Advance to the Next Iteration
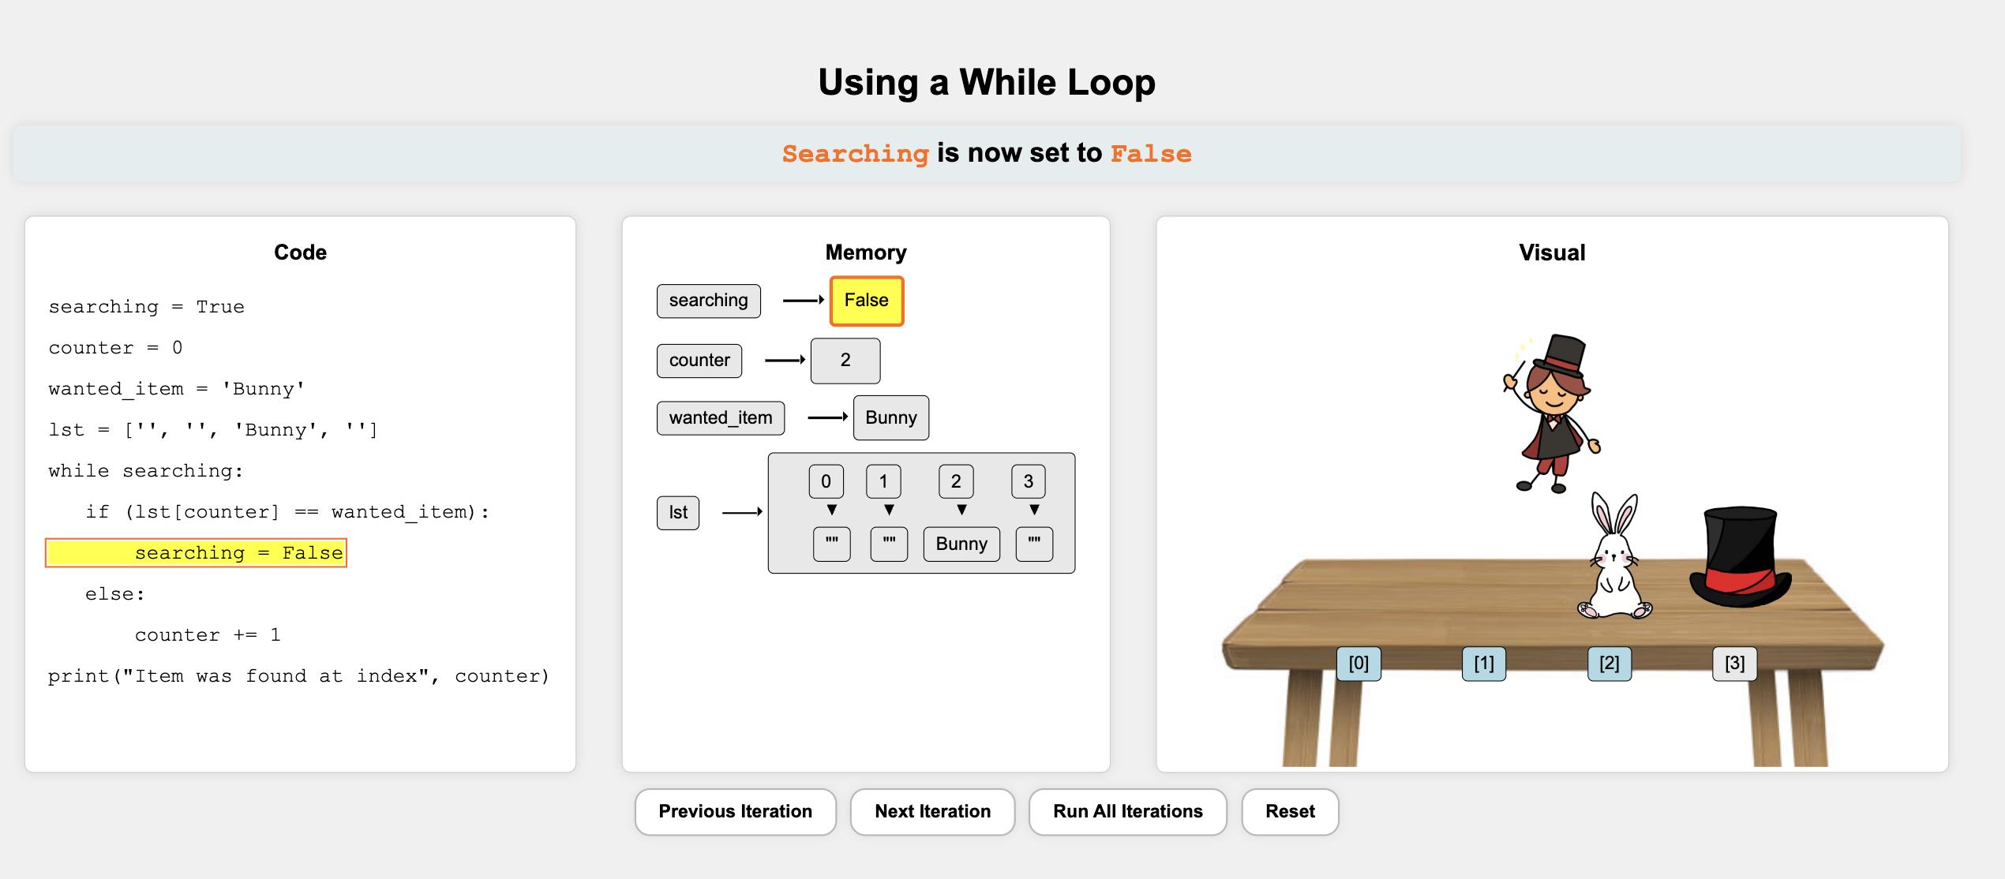2005x879 pixels. (x=932, y=811)
